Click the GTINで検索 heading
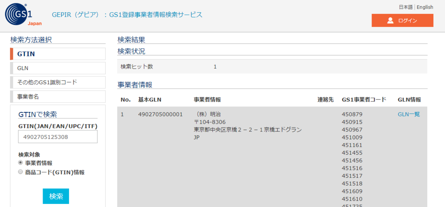 point(37,114)
